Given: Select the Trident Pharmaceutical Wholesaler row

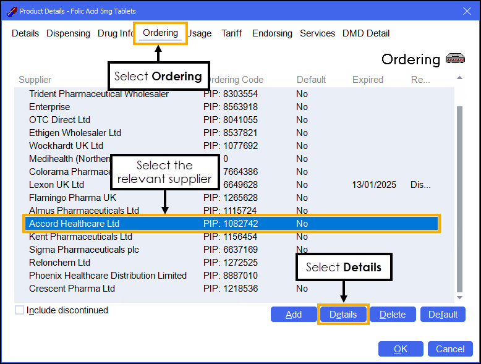Looking at the screenshot, I should [99, 94].
